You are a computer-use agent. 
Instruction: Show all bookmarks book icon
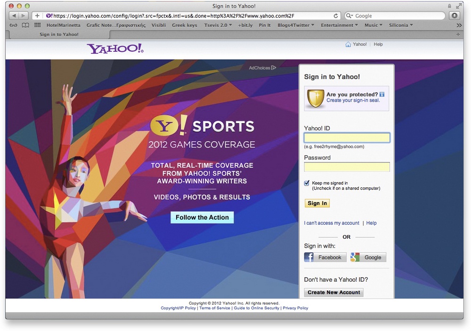(x=26, y=25)
